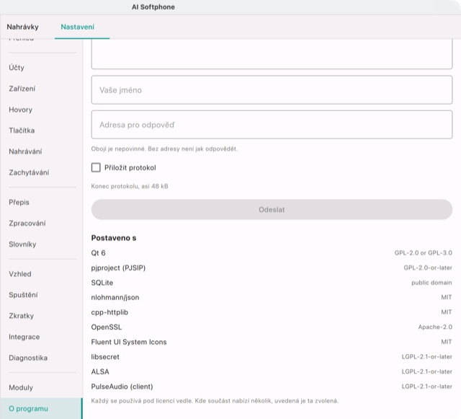This screenshot has height=419, width=461.
Task: Open the Tlačítka settings page
Action: coord(41,131)
